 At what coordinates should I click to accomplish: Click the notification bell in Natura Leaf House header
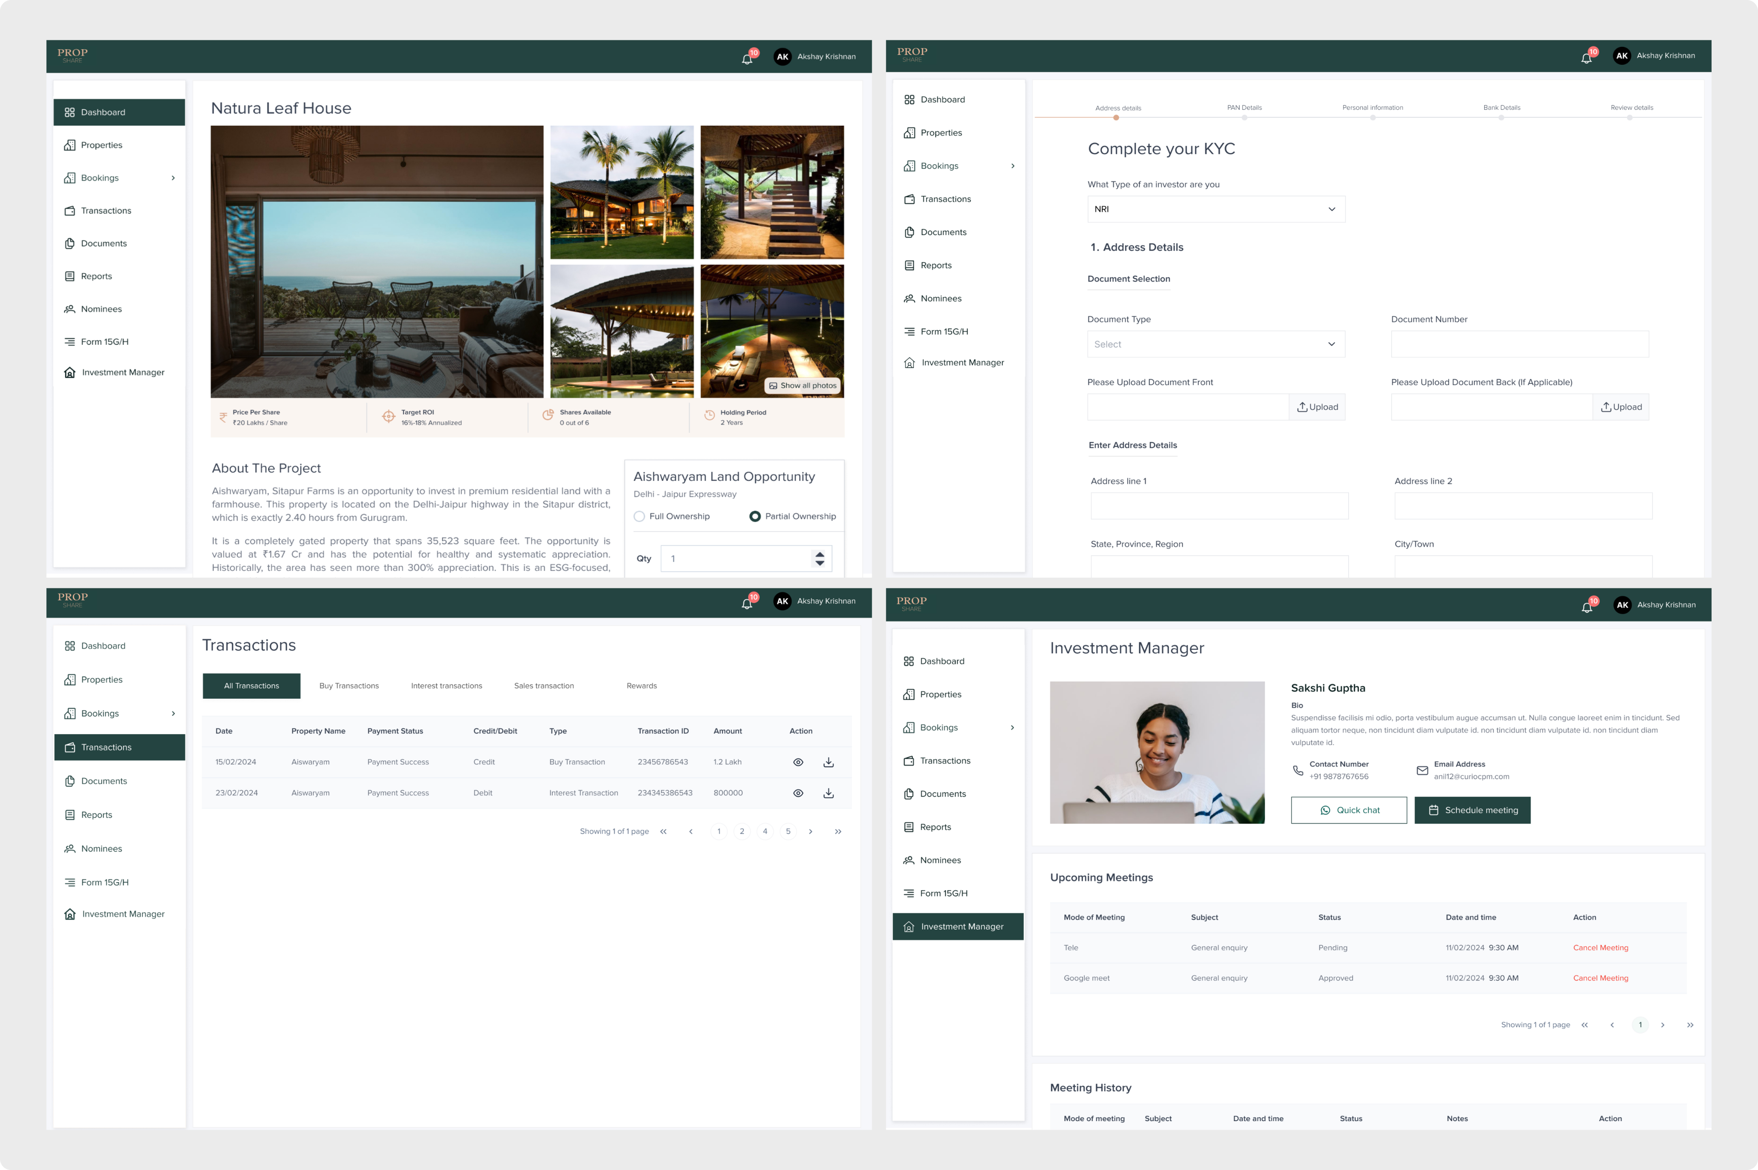tap(747, 58)
